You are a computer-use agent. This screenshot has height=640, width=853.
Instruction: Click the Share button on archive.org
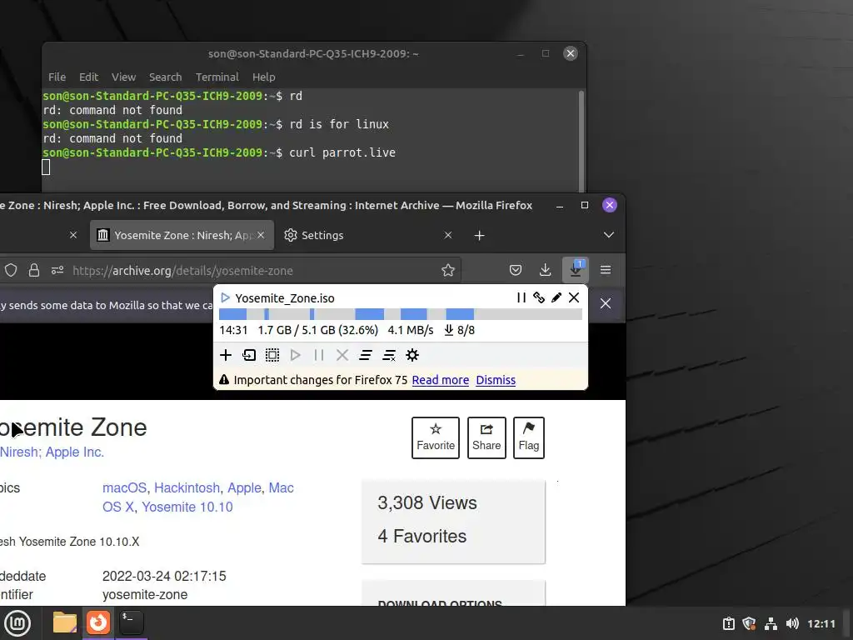click(x=486, y=437)
